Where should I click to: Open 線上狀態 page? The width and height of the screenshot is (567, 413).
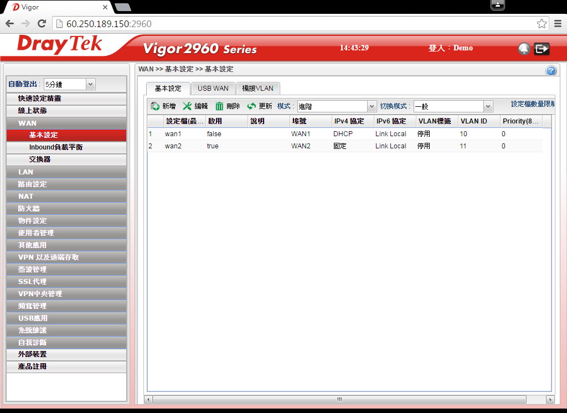click(x=66, y=111)
